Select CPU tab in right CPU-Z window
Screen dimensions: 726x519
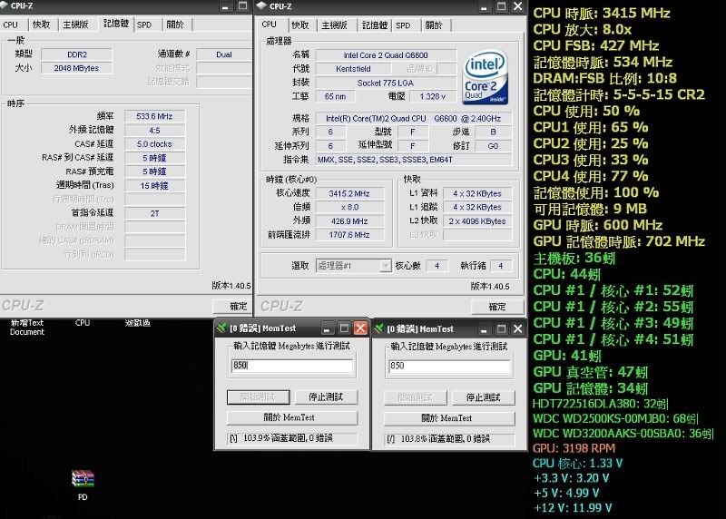click(x=270, y=24)
